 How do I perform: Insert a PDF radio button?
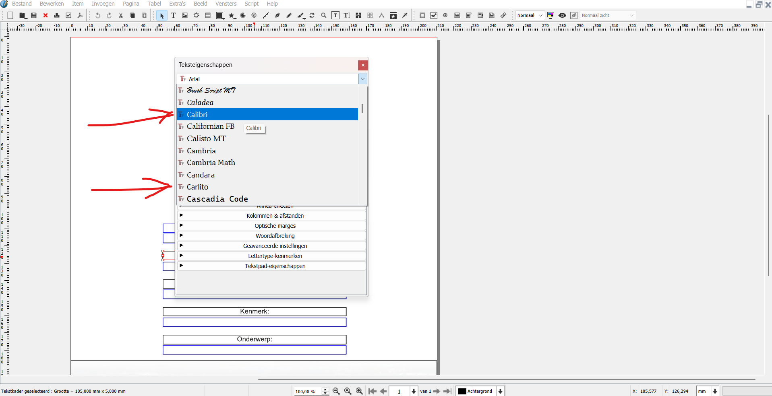click(x=445, y=15)
